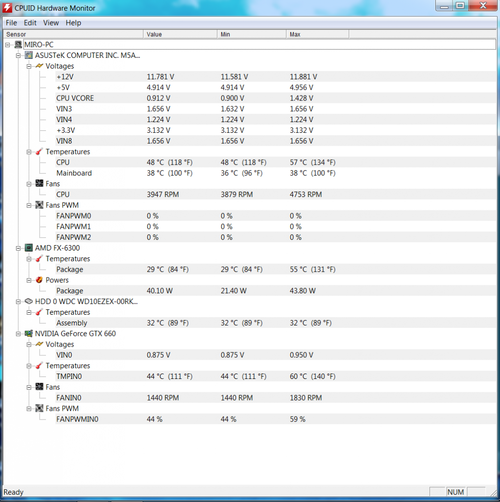Collapse the motherboard Voltages group
The image size is (500, 502).
29,66
